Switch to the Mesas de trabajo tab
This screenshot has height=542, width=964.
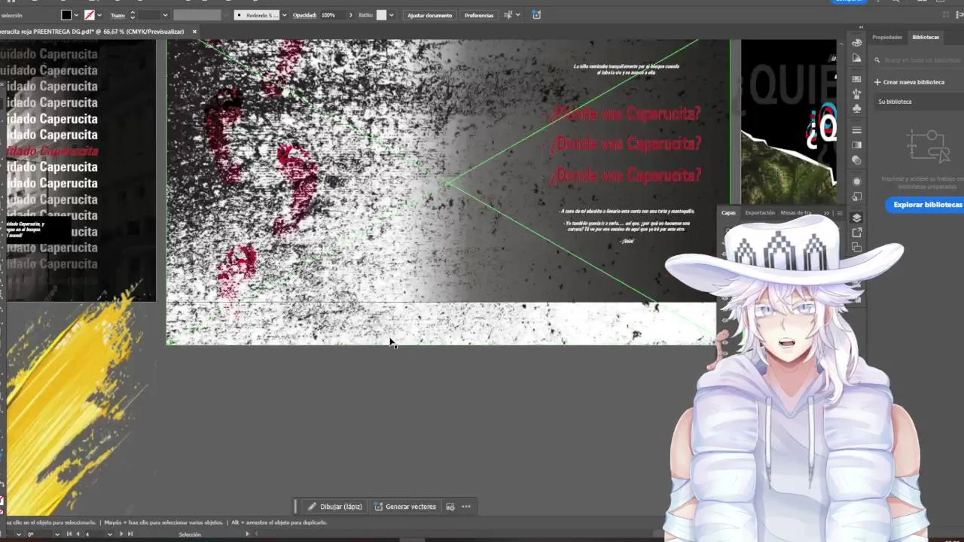click(796, 213)
